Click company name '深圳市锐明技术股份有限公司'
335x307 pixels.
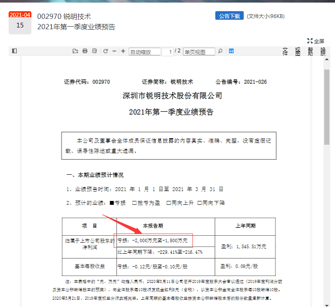click(172, 96)
